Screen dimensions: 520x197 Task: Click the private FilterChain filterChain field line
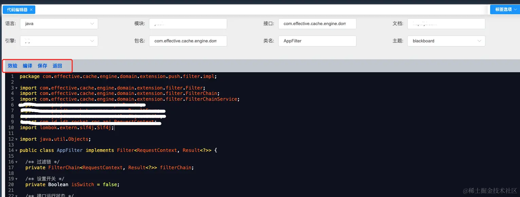[x=110, y=168]
